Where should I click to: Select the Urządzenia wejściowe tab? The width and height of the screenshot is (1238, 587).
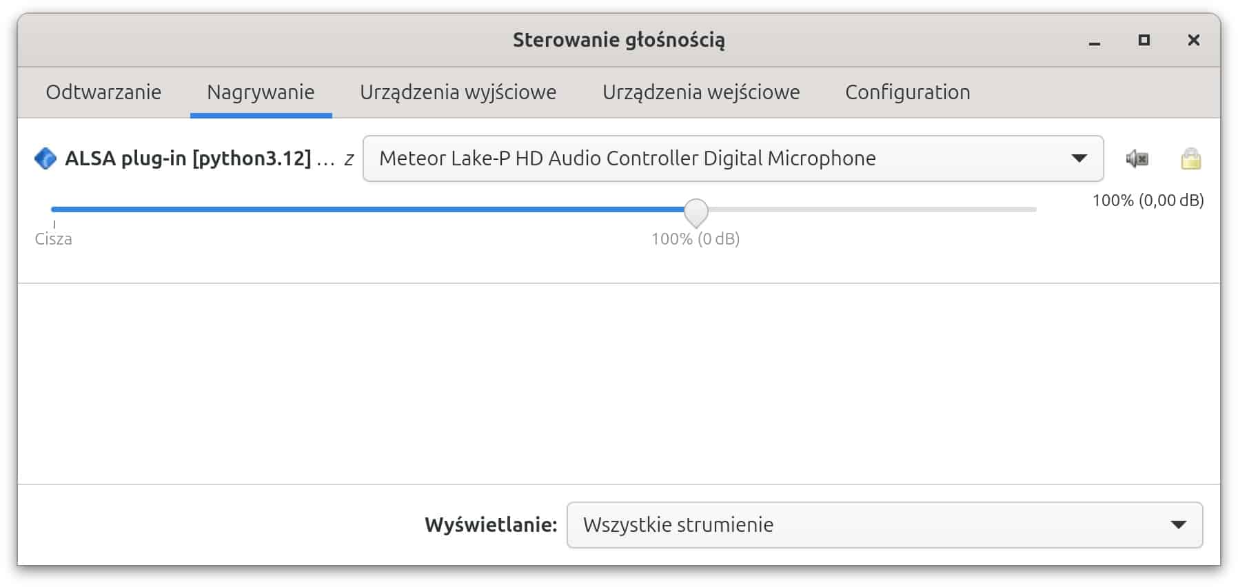click(701, 92)
